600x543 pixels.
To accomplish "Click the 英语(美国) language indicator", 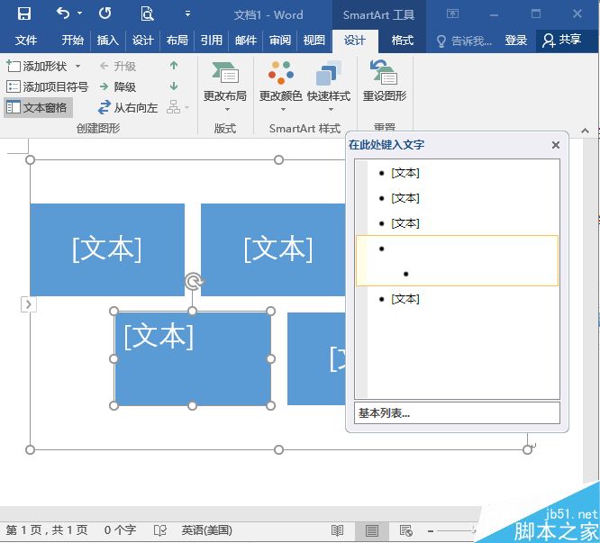I will tap(206, 530).
